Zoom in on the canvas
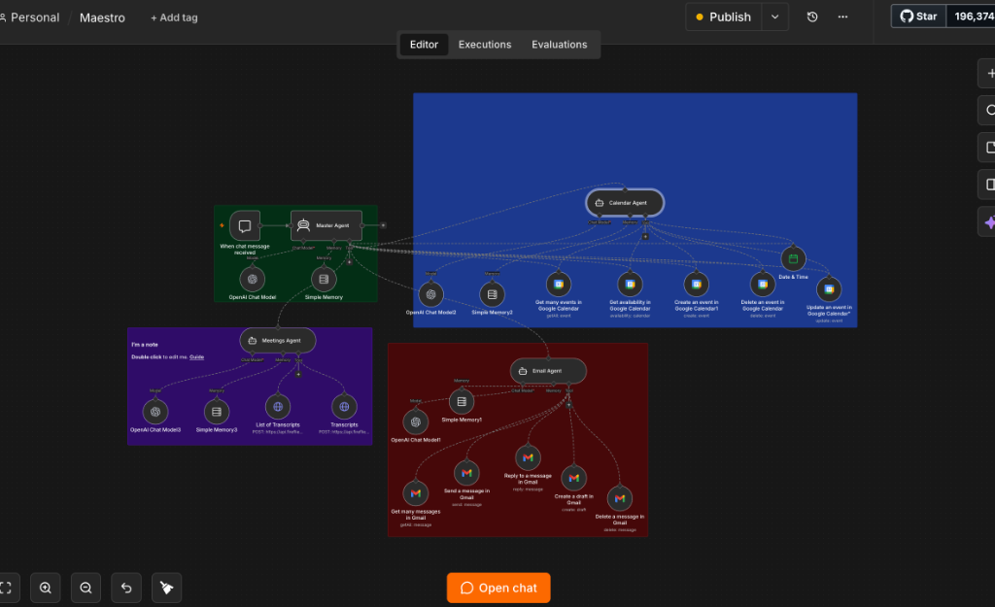This screenshot has width=995, height=607. click(46, 588)
